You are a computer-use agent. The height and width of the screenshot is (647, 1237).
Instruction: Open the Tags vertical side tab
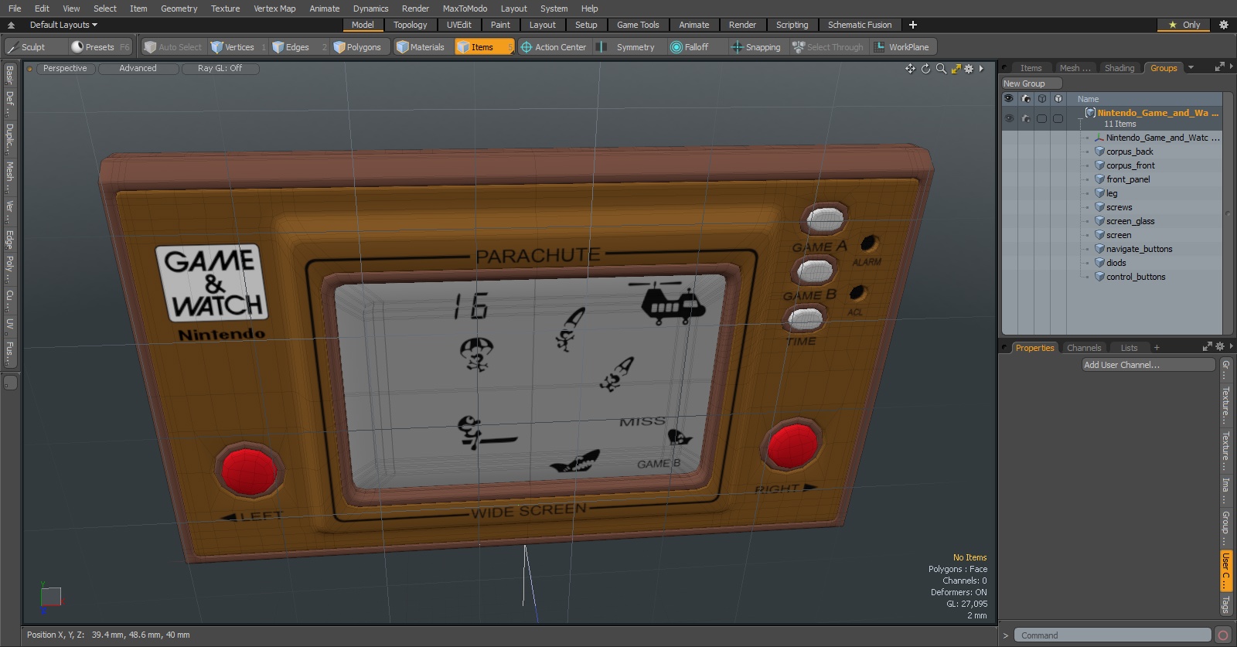point(1225,604)
